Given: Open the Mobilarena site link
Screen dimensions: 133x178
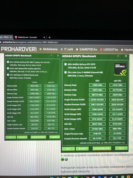Looking at the screenshot, I should [x=50, y=49].
